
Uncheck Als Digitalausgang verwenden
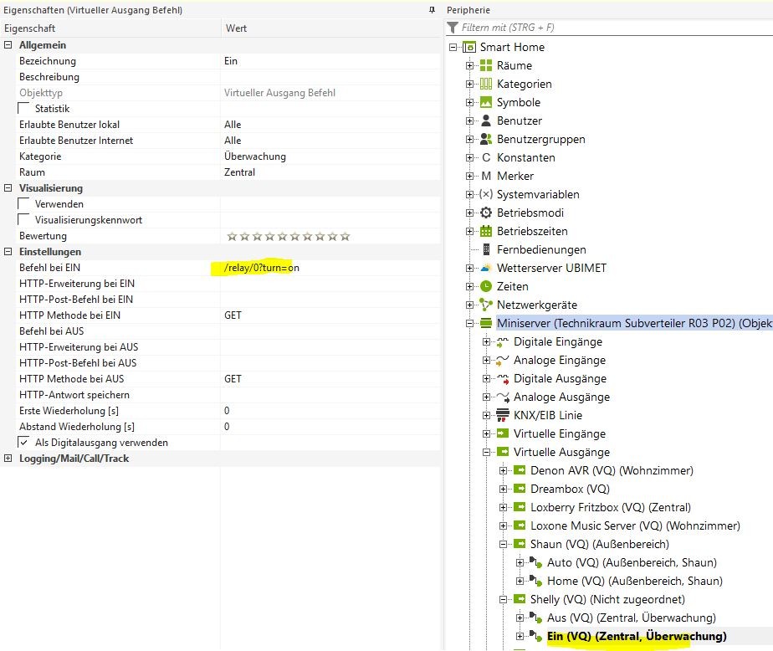click(23, 443)
